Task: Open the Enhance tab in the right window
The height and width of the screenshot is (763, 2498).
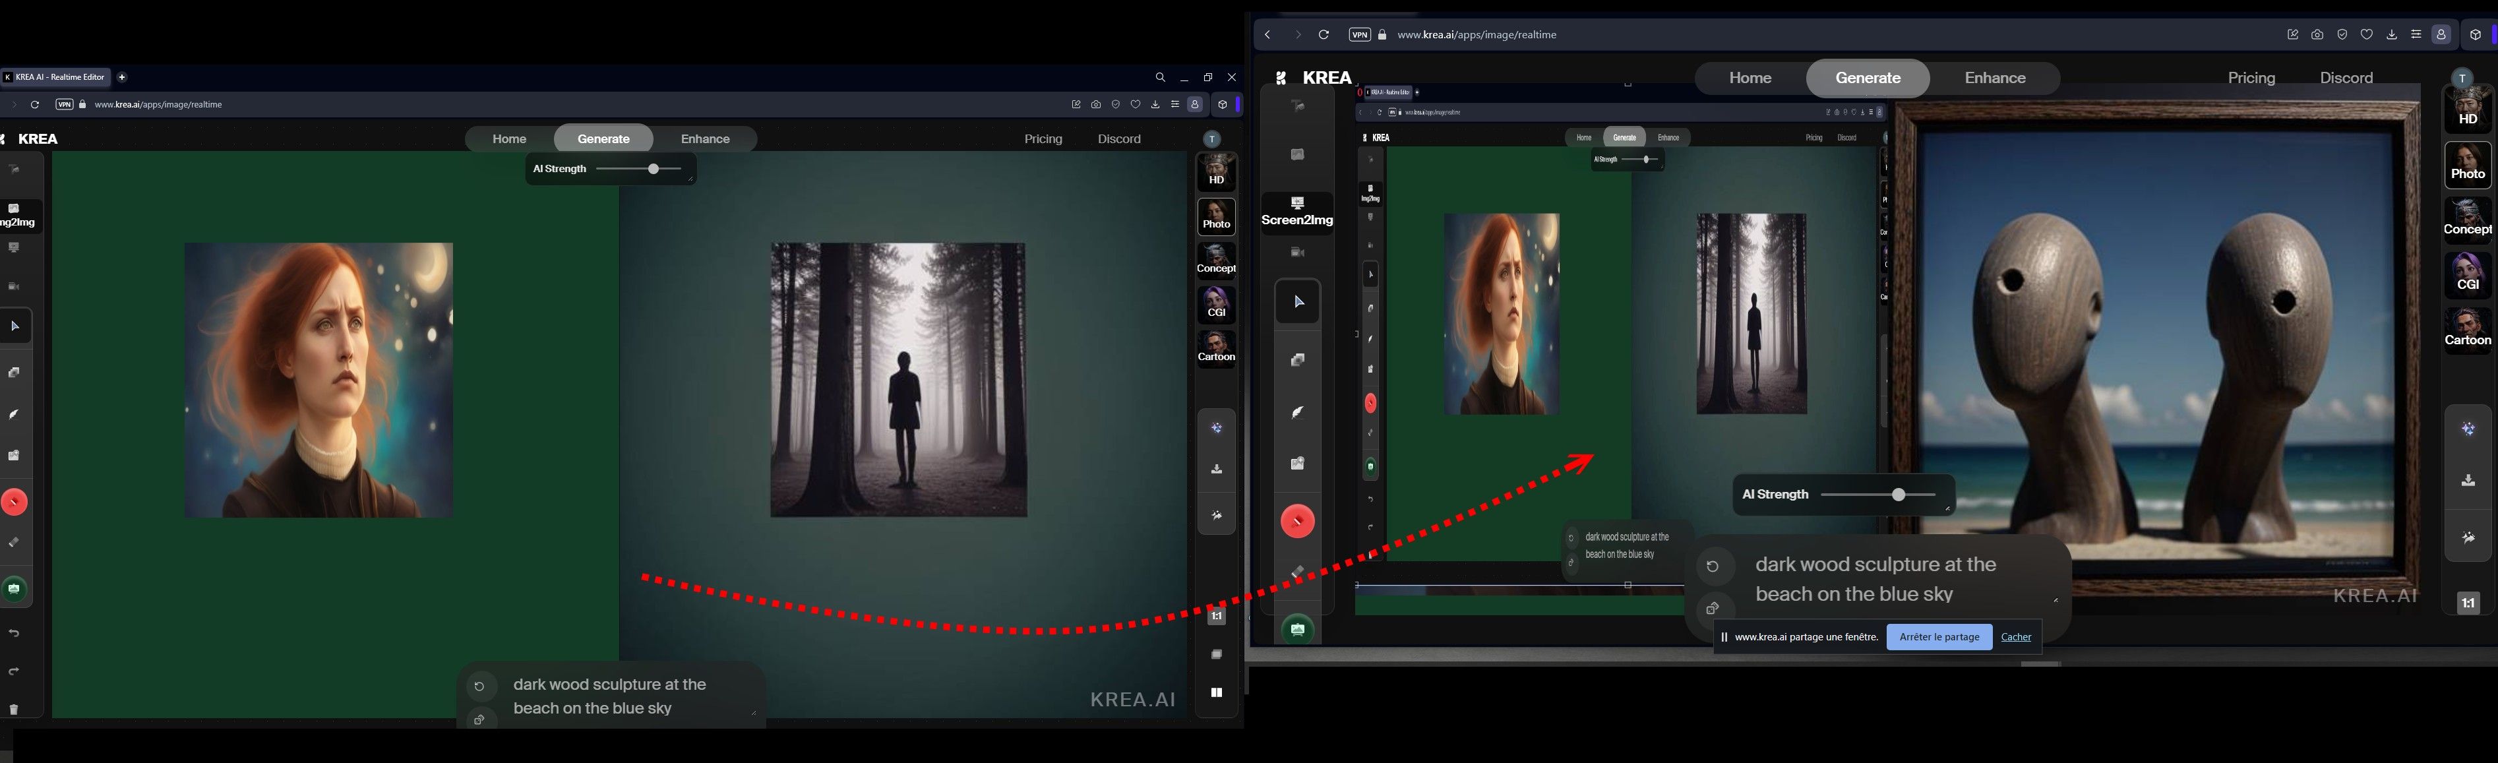Action: point(1995,78)
